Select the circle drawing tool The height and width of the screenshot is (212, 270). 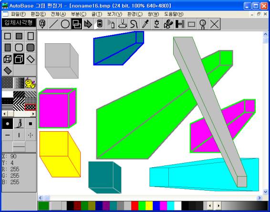click(x=65, y=24)
